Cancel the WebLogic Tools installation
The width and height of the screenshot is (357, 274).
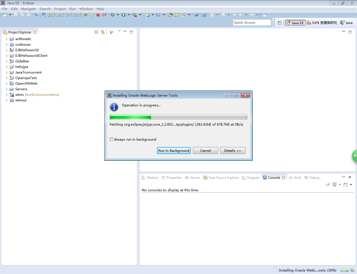[206, 151]
